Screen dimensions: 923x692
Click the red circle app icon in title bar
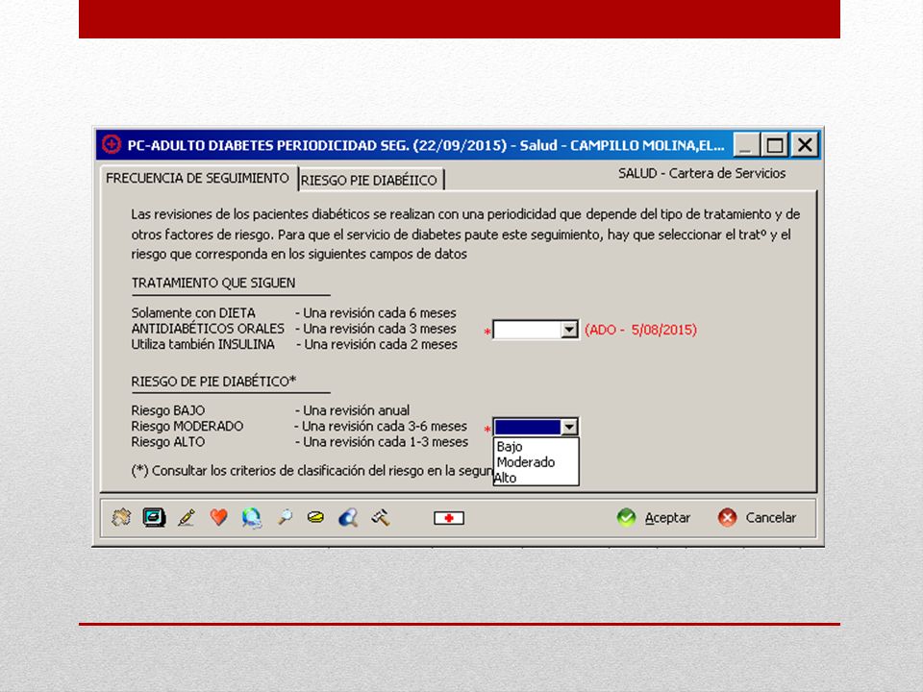click(112, 144)
